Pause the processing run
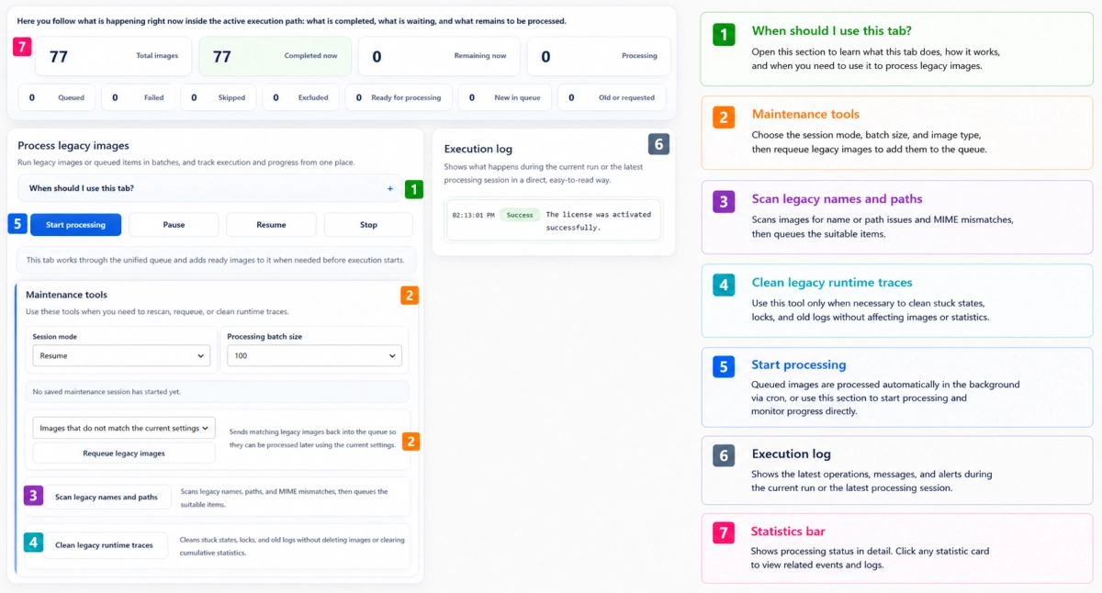 coord(174,225)
